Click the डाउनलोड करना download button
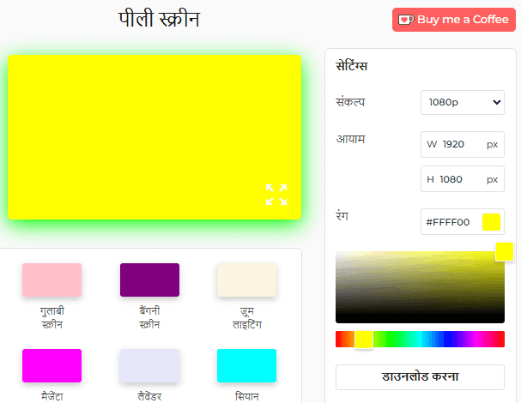The height and width of the screenshot is (403, 521). (x=420, y=377)
